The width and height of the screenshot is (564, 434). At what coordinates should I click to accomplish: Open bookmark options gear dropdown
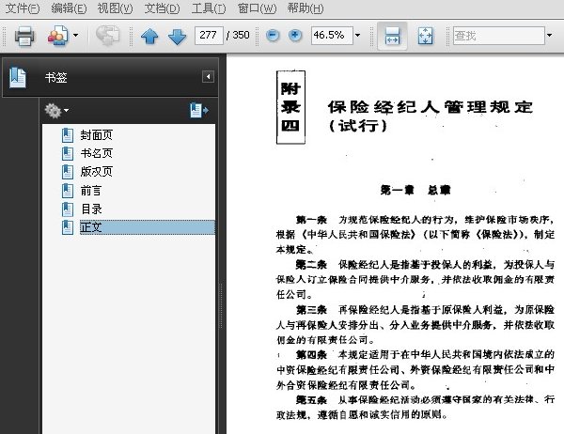click(x=56, y=111)
